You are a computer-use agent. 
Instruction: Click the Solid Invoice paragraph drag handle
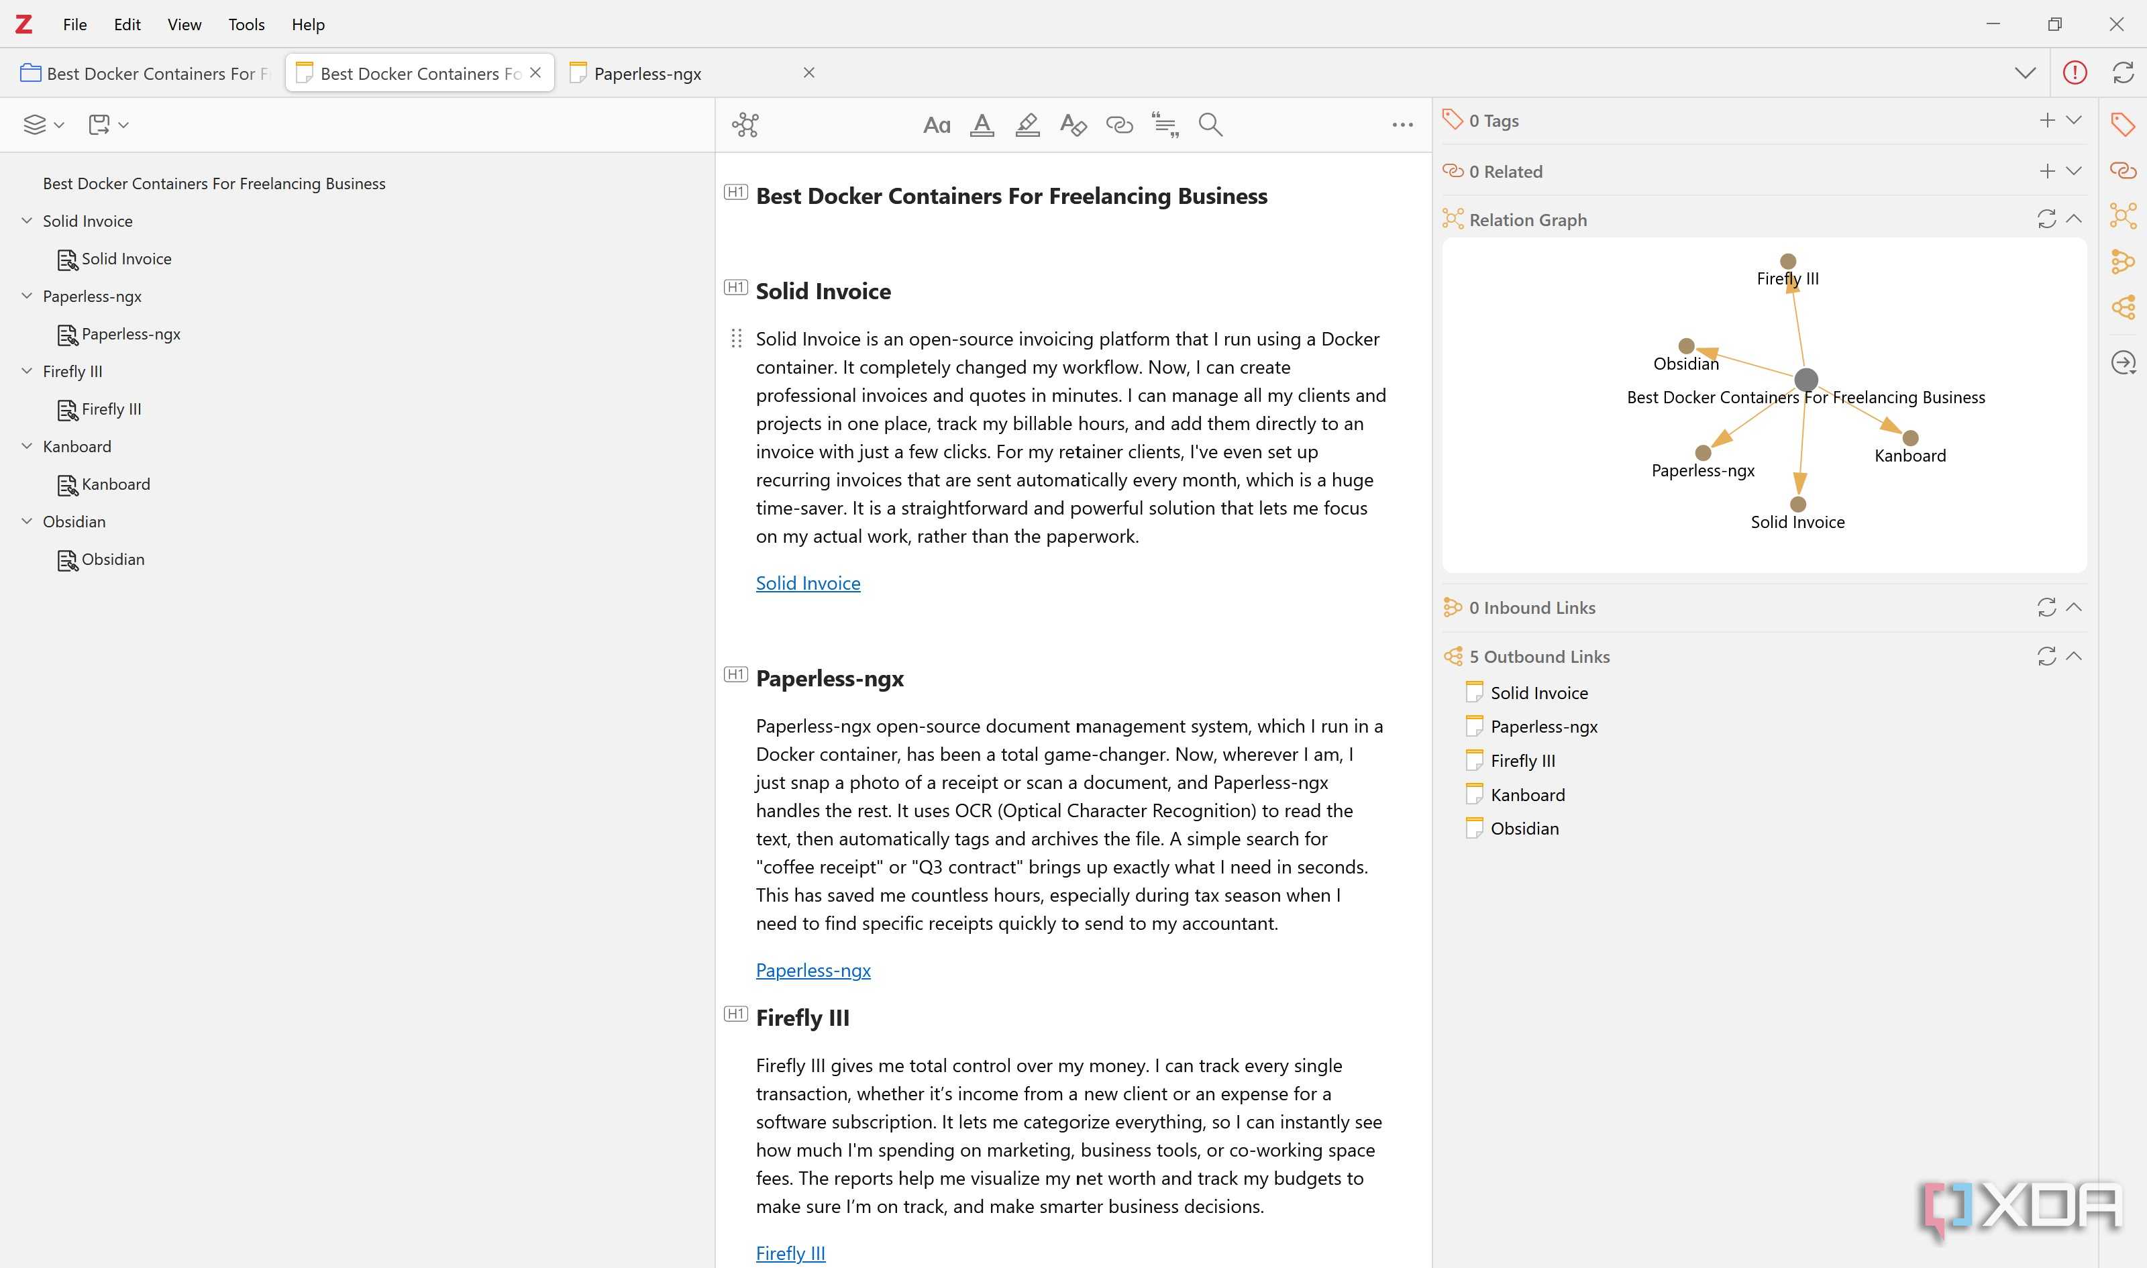(735, 339)
